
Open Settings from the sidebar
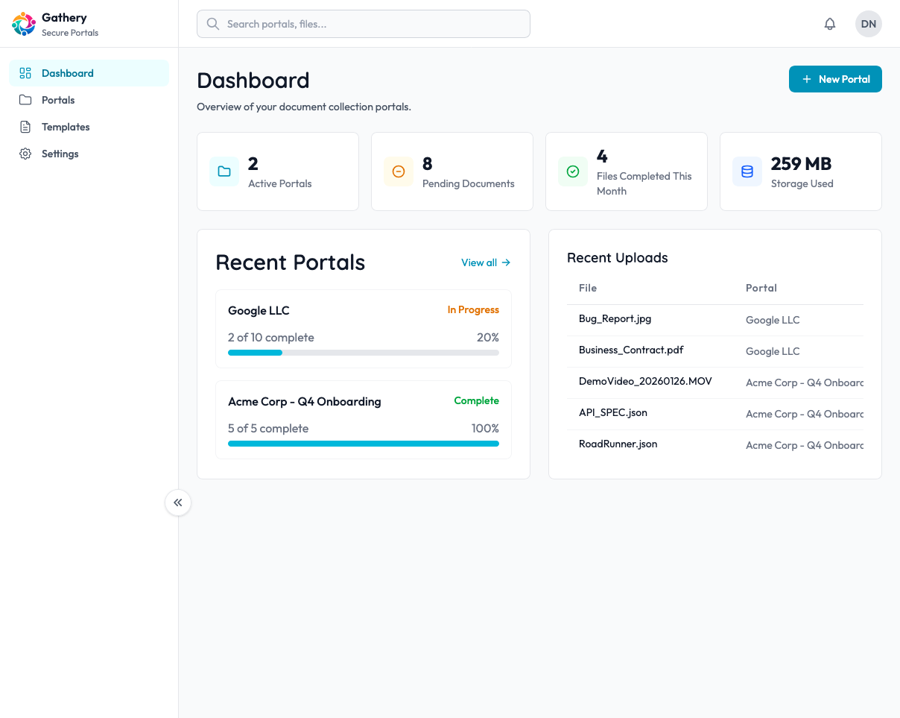[x=60, y=154]
